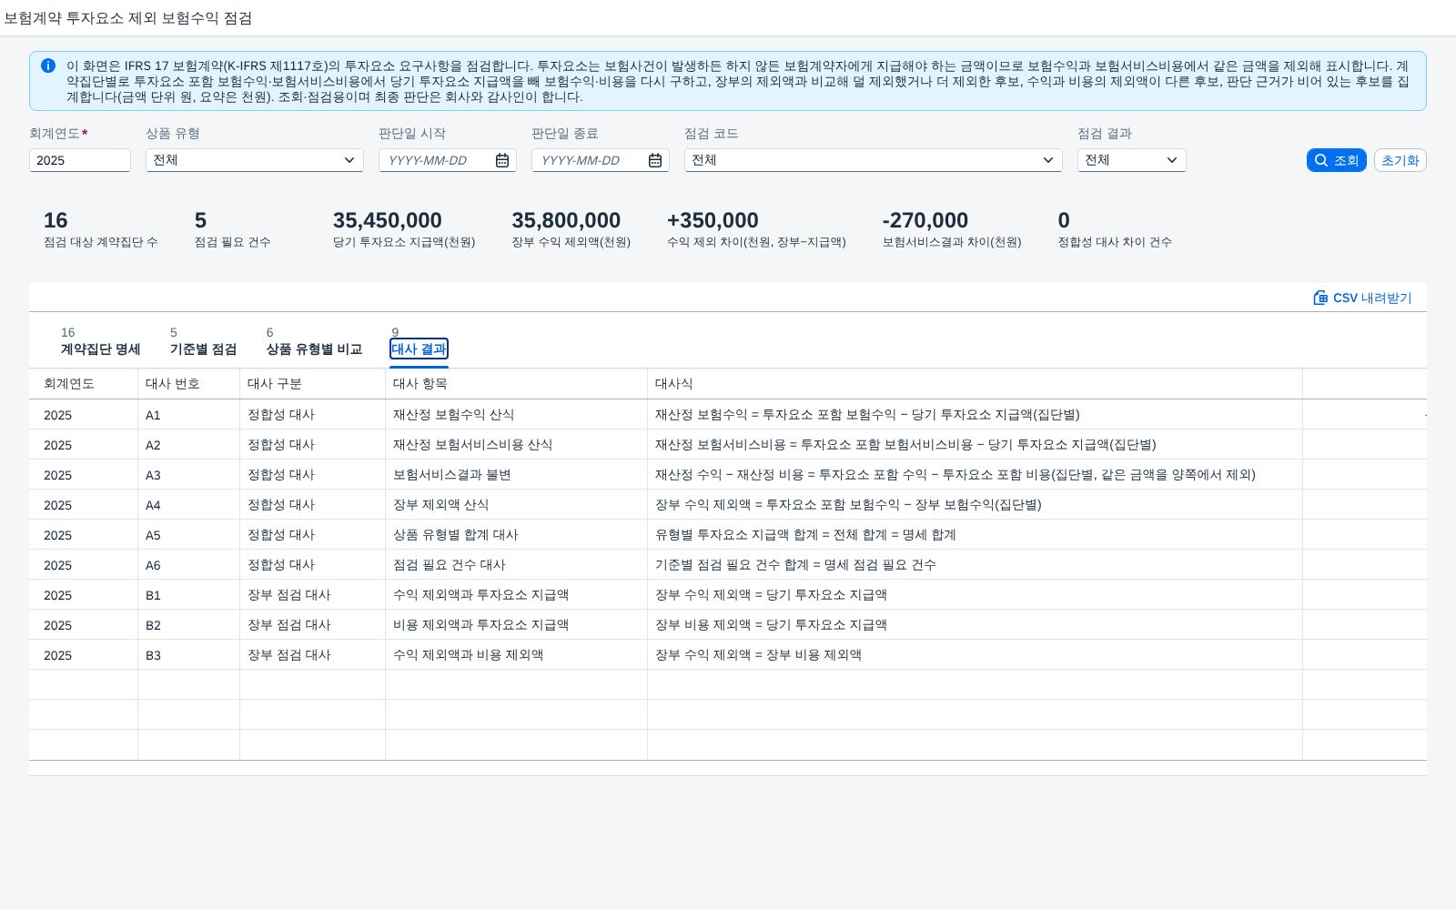Click the info icon in the notice banner
This screenshot has width=1456, height=910.
[48, 66]
